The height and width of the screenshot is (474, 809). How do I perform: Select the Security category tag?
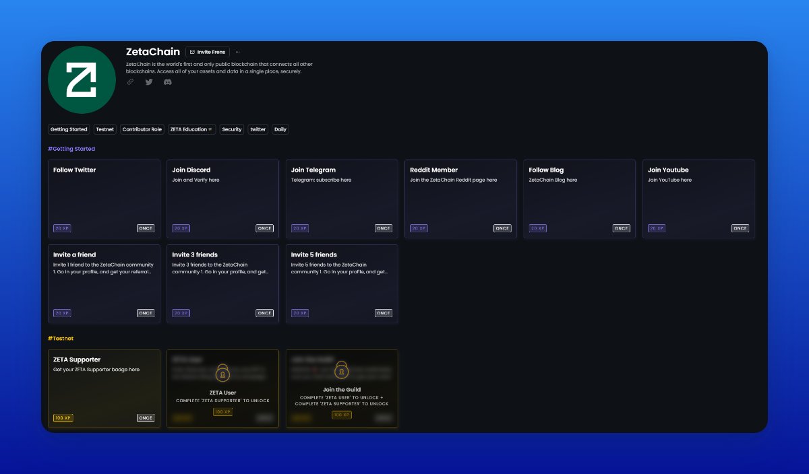point(232,129)
